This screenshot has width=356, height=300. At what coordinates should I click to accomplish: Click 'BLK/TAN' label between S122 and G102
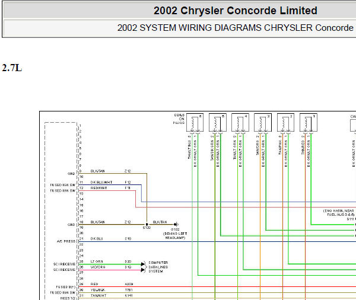coord(160,222)
